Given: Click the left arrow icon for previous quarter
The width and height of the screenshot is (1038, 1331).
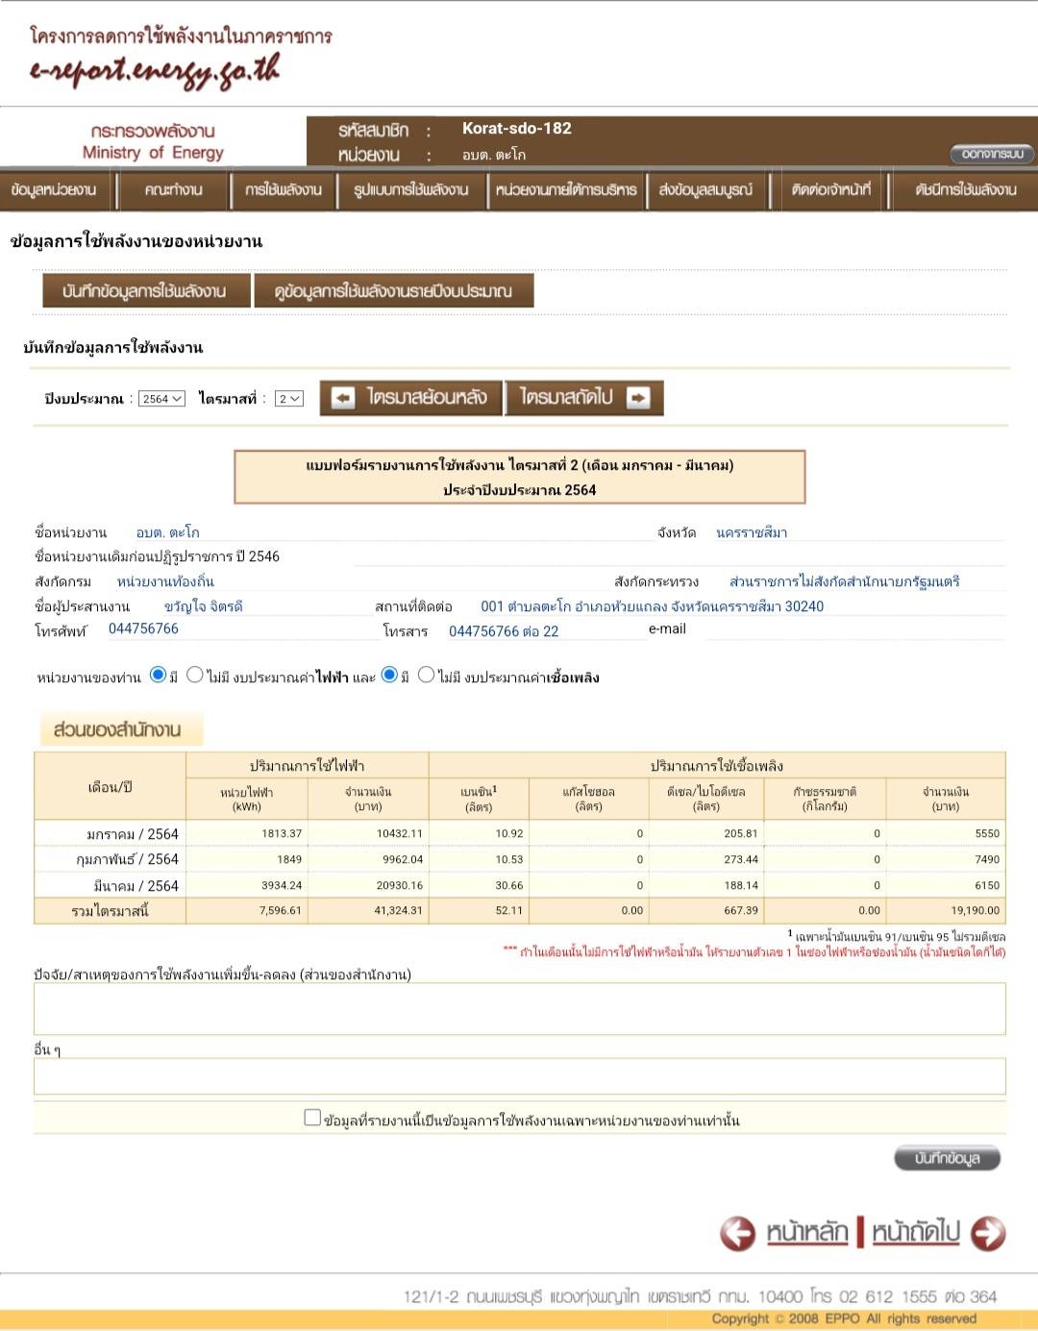Looking at the screenshot, I should (x=343, y=398).
